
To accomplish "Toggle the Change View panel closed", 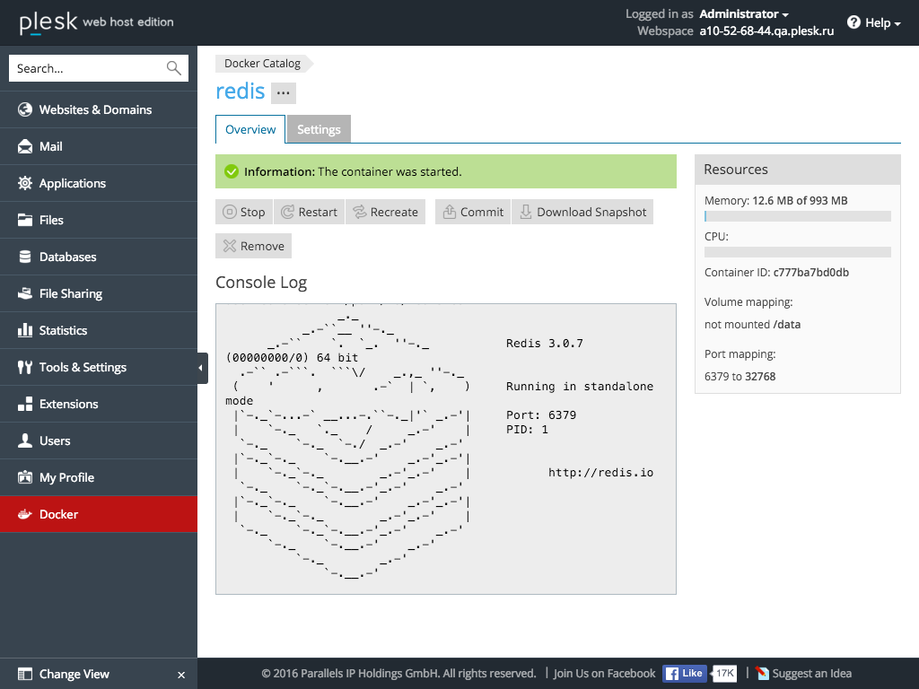I will pos(179,674).
